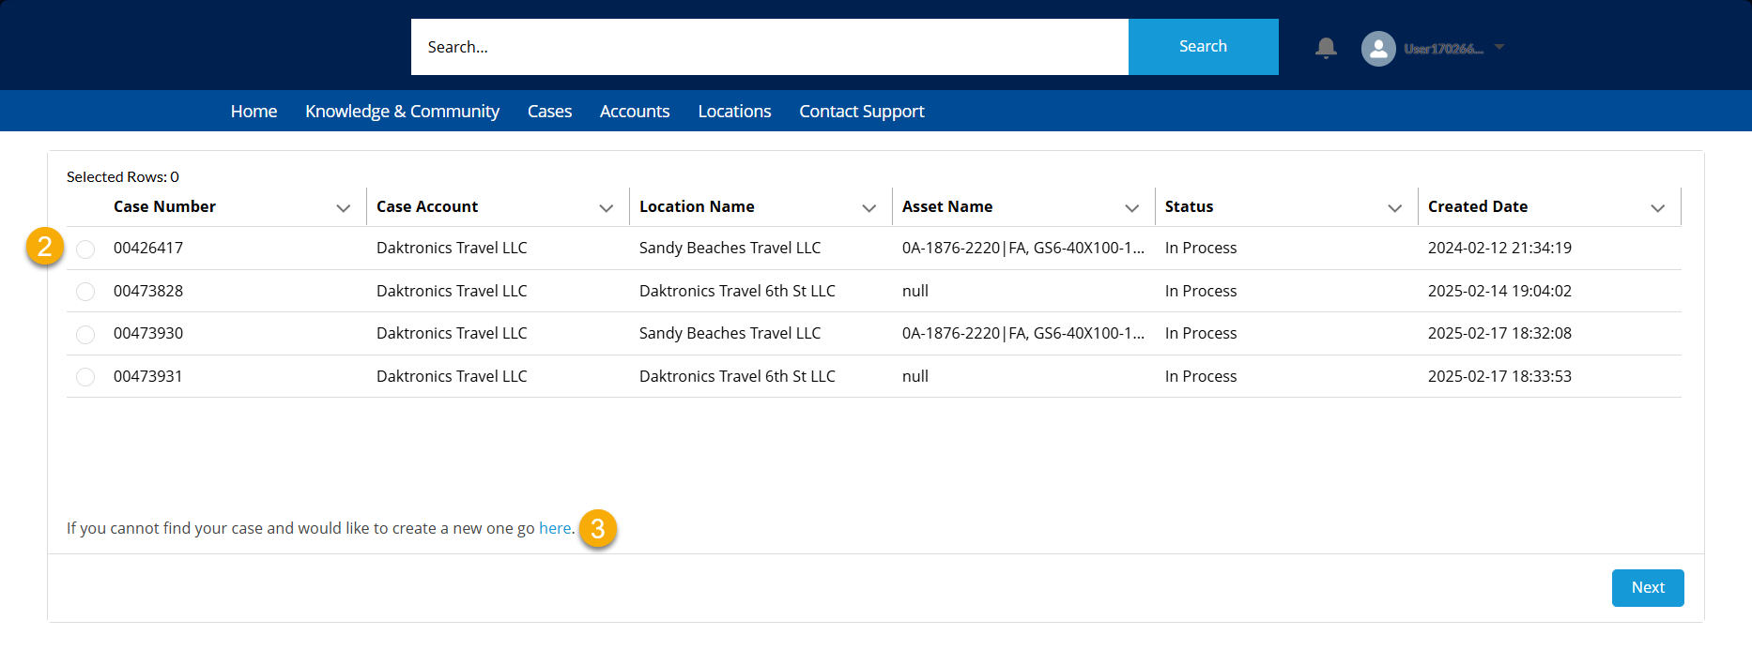Select the radio button for case 00473930
1752x650 pixels.
tap(85, 334)
